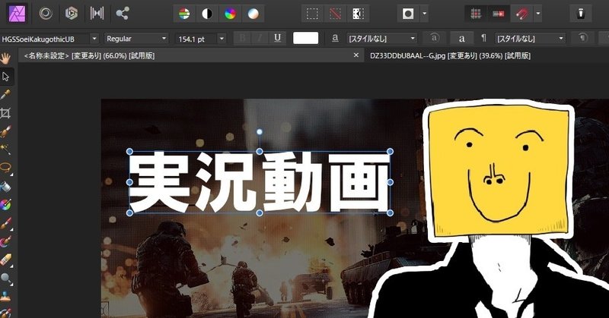Close the <名称未設定> document tab
Viewport: 609px width, 318px height.
pyautogui.click(x=356, y=55)
